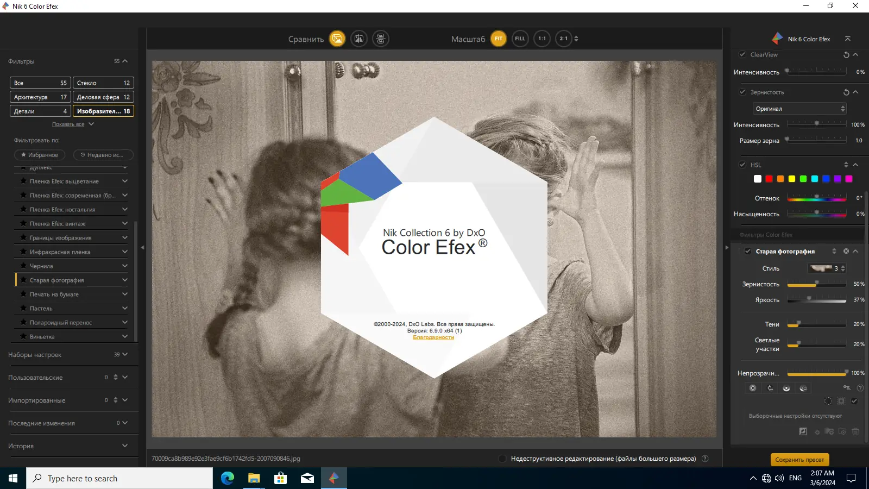Click the Сохранить пресет button
The height and width of the screenshot is (489, 869).
(799, 460)
